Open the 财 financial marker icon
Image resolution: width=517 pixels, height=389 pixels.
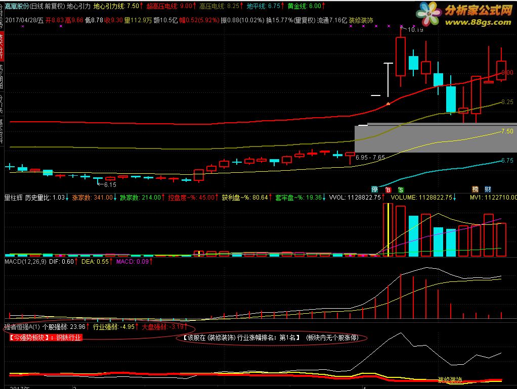(x=488, y=189)
